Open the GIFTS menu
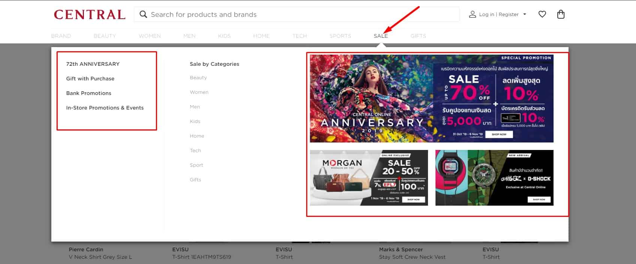The image size is (636, 264). click(x=418, y=36)
